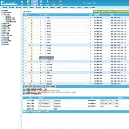The width and height of the screenshot is (129, 129).
Task: Expand all rows using the table header plus icon
Action: [x=33, y=15]
